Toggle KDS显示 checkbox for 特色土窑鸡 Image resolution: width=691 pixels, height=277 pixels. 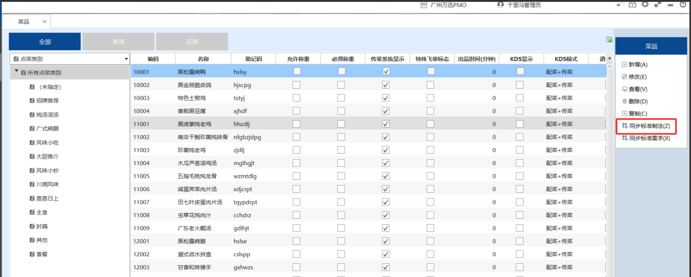click(x=519, y=98)
